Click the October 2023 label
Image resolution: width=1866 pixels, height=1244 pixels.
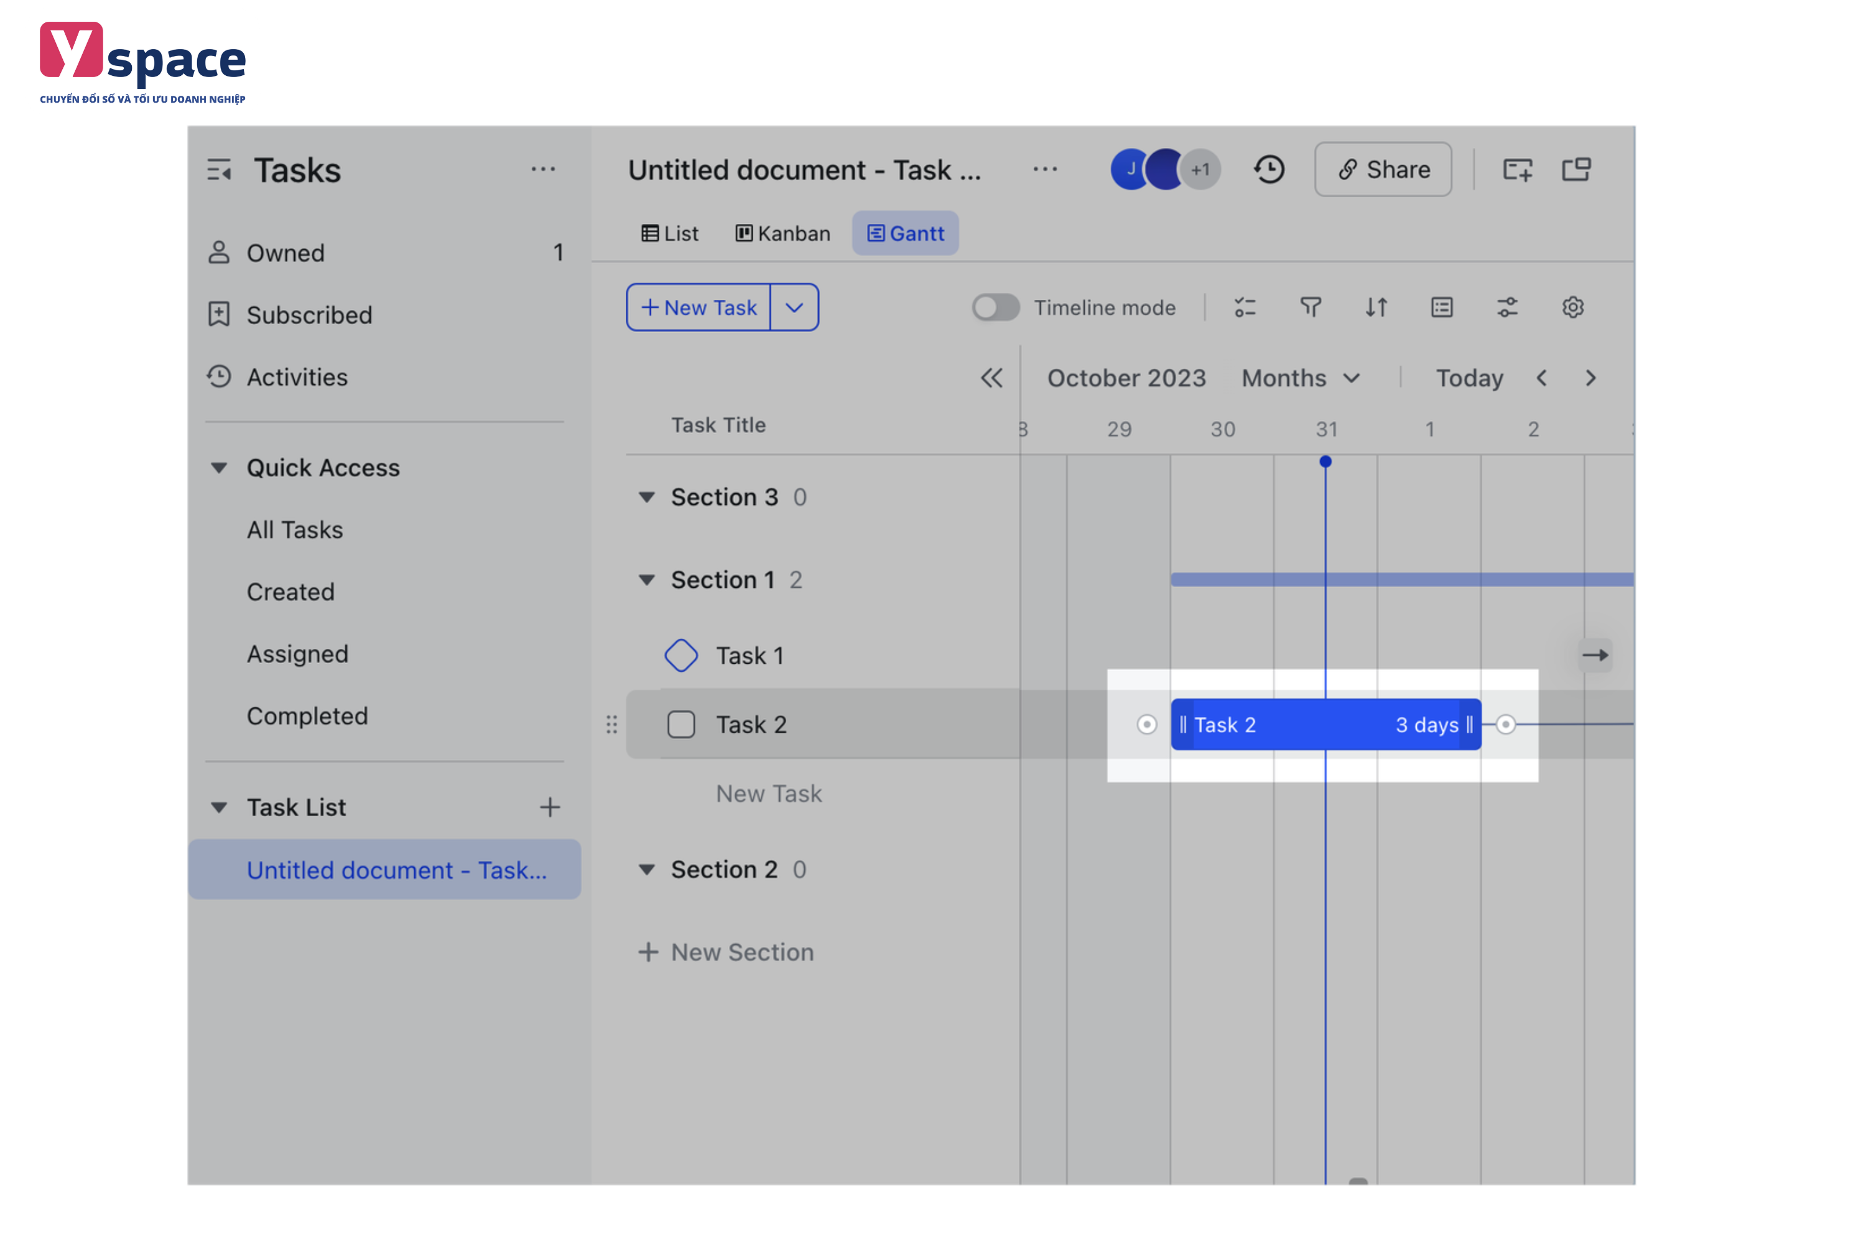(x=1126, y=378)
